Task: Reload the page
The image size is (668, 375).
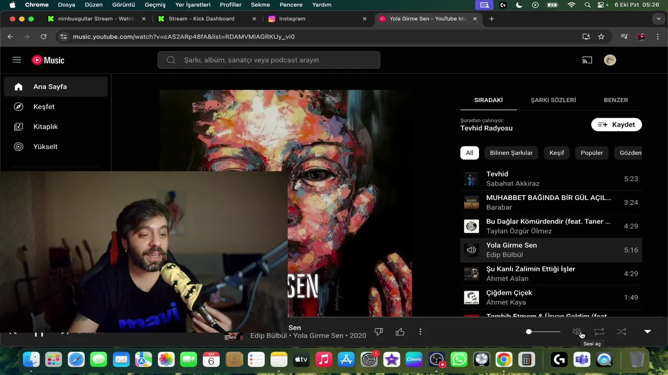Action: click(43, 36)
